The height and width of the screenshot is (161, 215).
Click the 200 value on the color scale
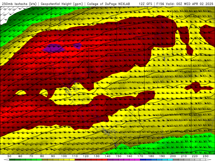point(173,156)
